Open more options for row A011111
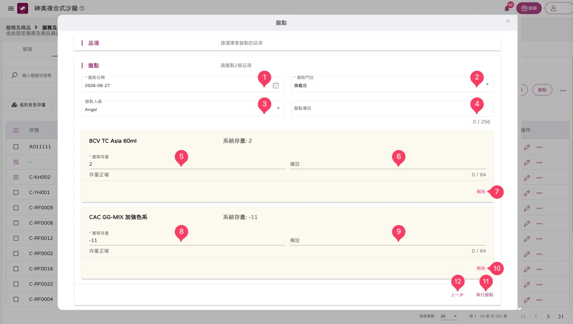 point(539,147)
